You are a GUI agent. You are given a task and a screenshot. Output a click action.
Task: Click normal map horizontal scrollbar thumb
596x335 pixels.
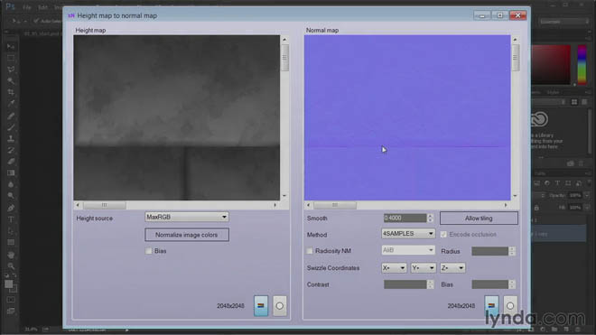pos(335,205)
